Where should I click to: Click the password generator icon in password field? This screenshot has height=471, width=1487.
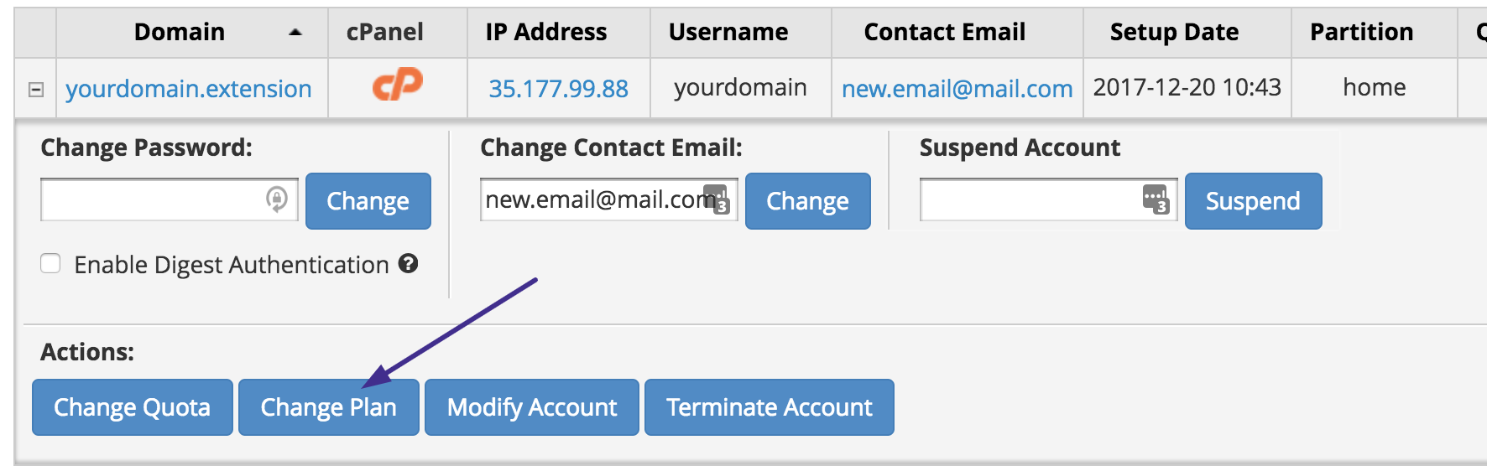pos(277,199)
